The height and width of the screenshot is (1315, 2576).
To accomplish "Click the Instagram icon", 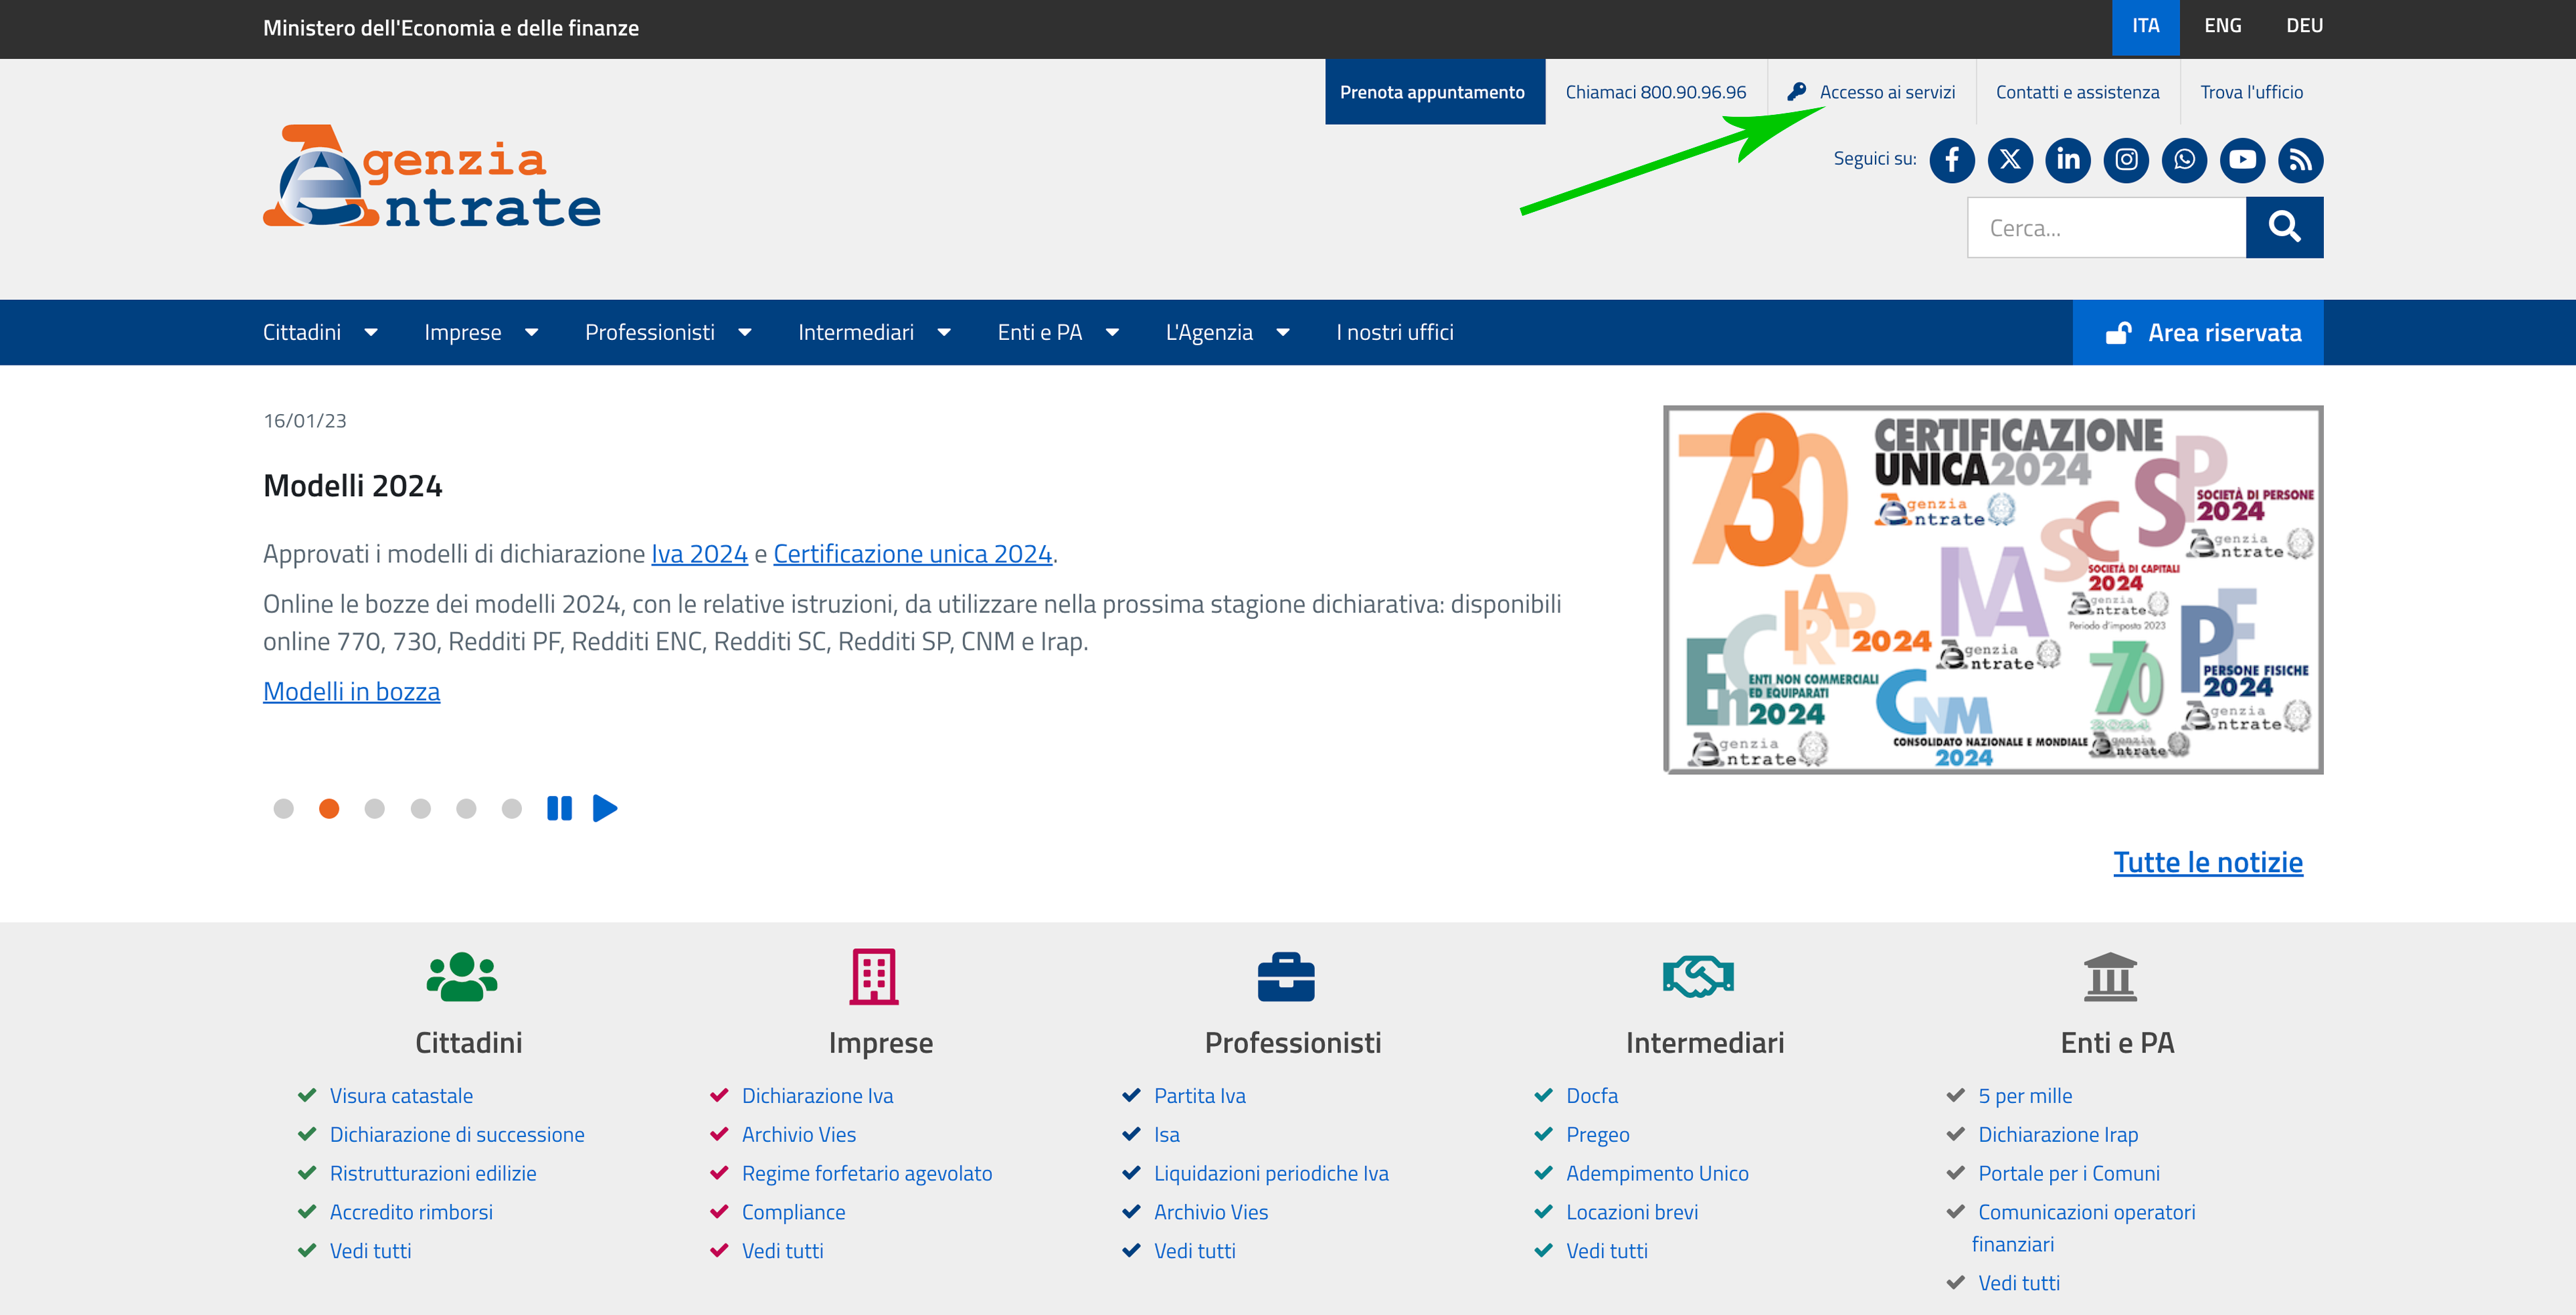I will pyautogui.click(x=2126, y=160).
